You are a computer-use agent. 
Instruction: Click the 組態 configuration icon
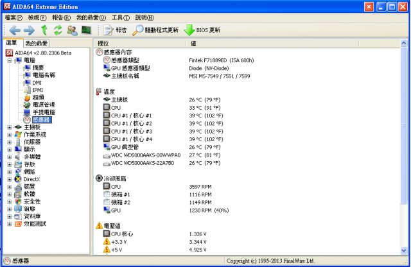coord(18,209)
